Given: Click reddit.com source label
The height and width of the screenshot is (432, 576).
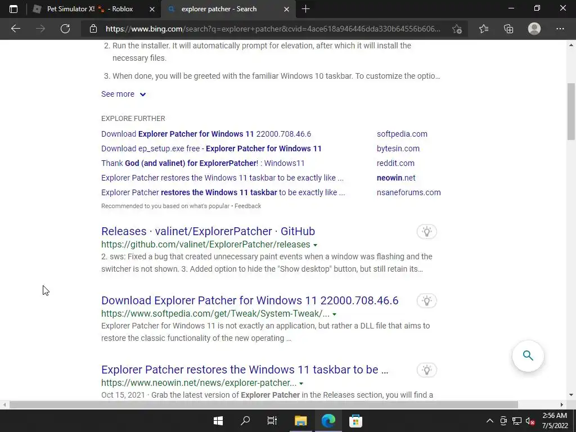Looking at the screenshot, I should point(395,163).
